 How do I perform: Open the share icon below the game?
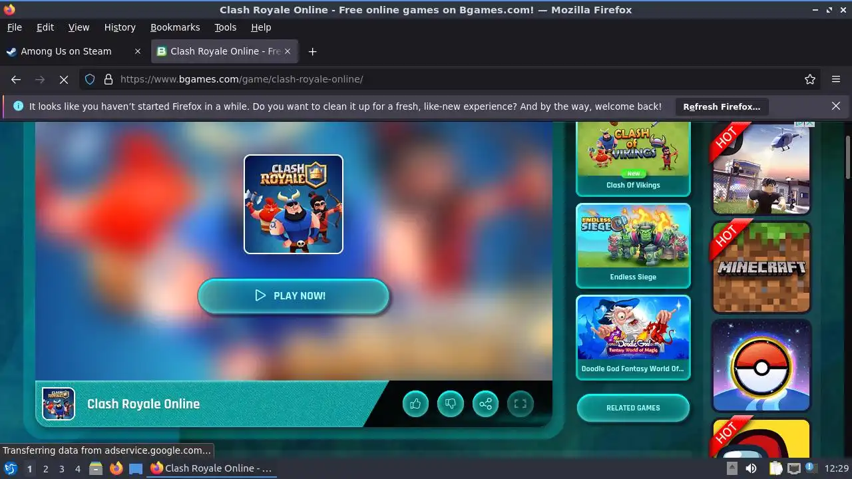click(x=485, y=404)
